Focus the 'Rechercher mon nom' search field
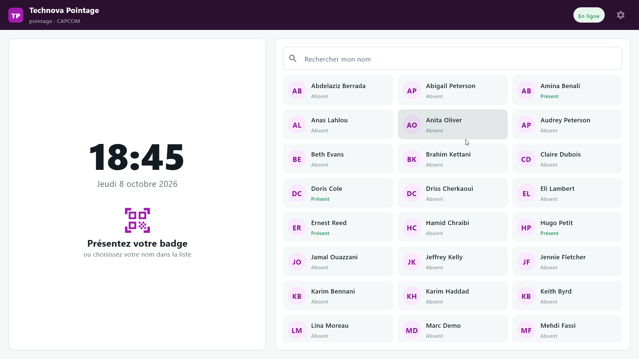 click(x=453, y=59)
